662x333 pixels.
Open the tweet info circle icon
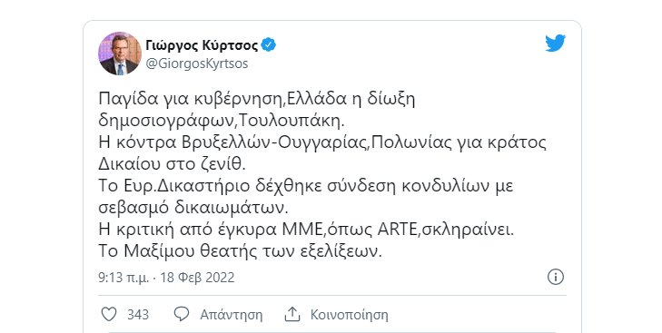pyautogui.click(x=556, y=277)
